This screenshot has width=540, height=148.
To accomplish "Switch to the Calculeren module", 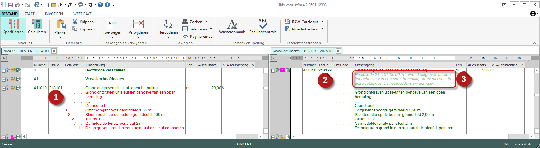I will click(x=37, y=27).
